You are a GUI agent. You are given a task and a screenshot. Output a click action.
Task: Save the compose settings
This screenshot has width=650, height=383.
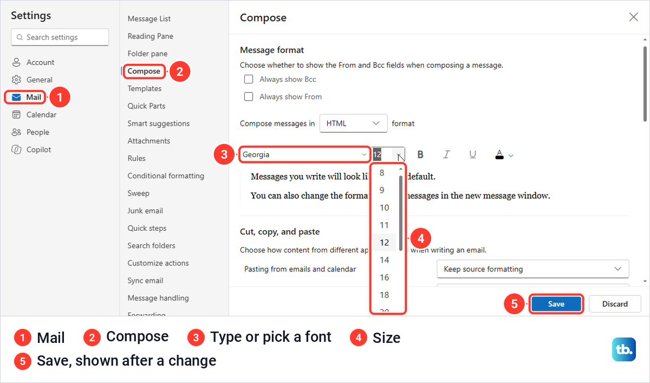click(x=556, y=304)
